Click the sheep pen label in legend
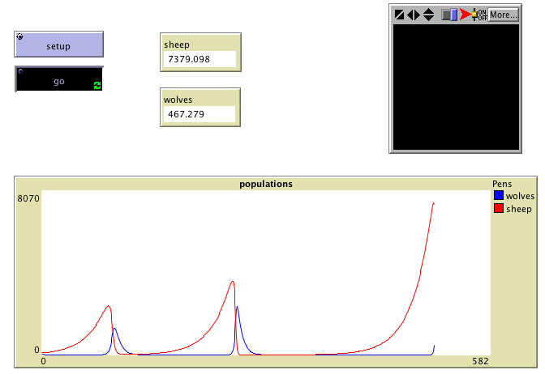 point(518,209)
